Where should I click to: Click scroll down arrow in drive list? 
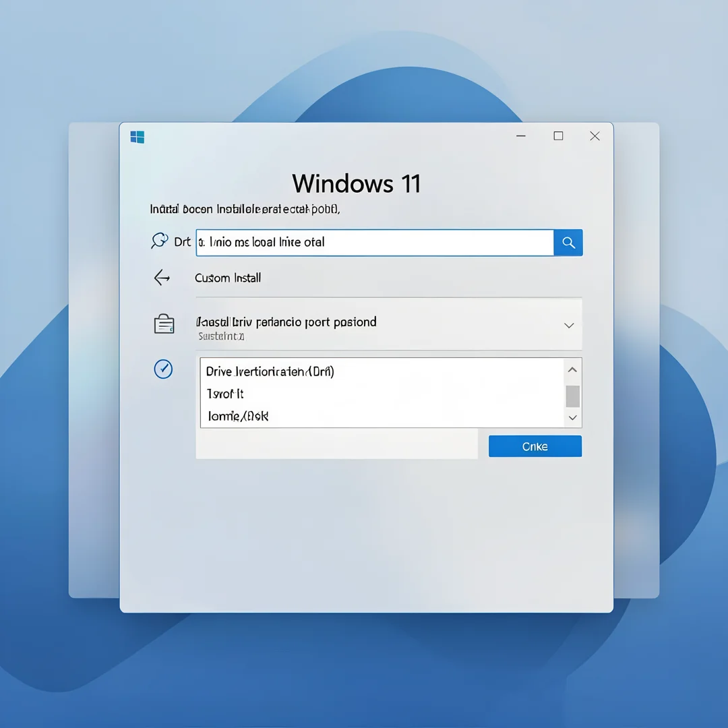coord(572,417)
